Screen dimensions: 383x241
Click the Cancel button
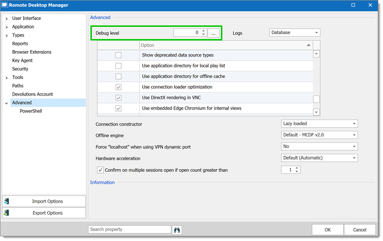click(x=359, y=230)
